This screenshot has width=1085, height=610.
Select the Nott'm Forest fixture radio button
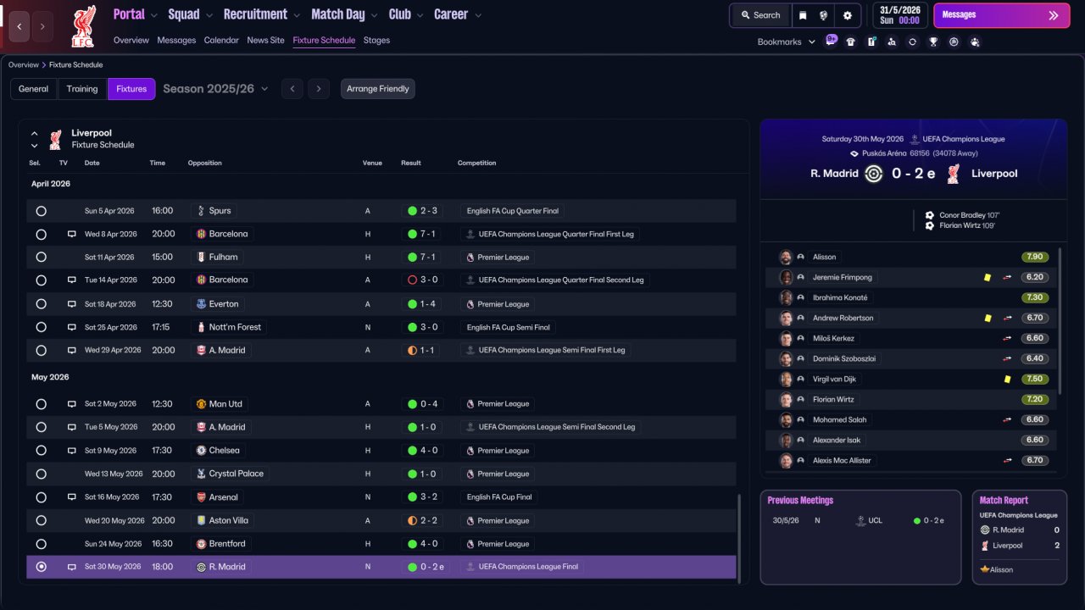[41, 327]
